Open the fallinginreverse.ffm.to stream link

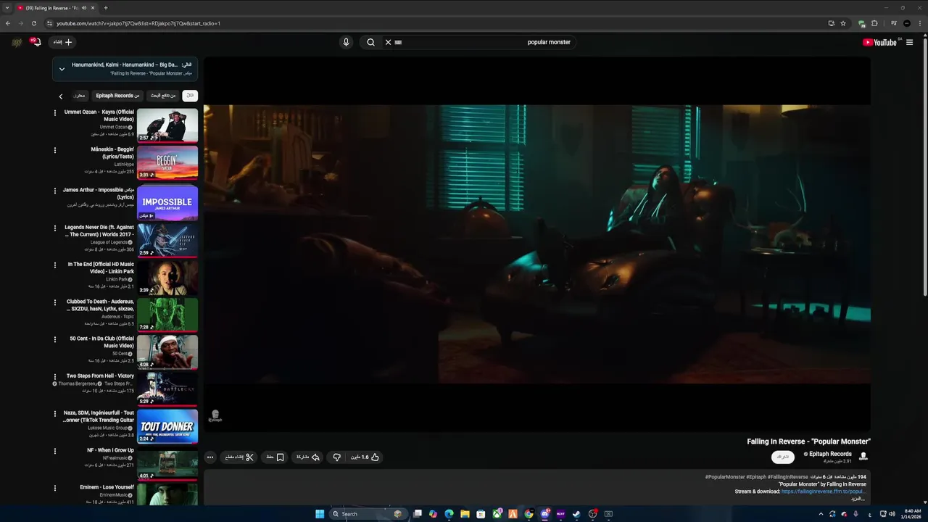[x=823, y=491]
